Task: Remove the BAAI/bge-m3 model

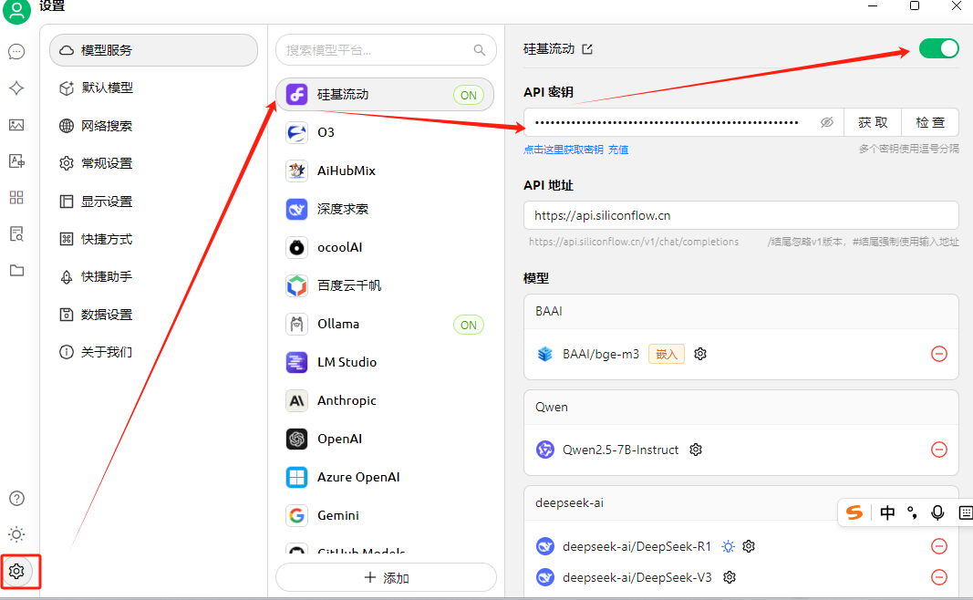Action: pyautogui.click(x=939, y=354)
